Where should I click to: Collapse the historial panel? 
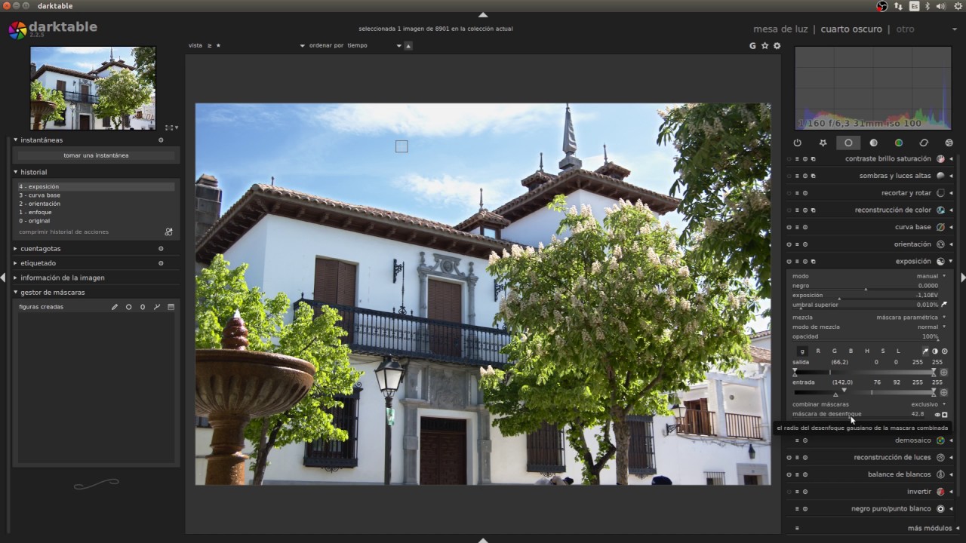(16, 172)
